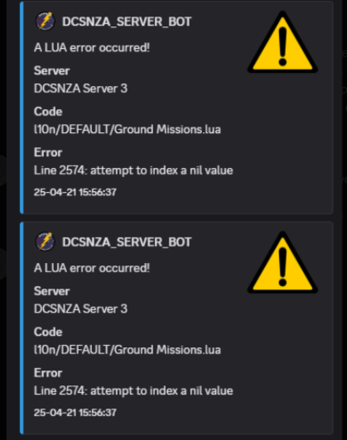Image resolution: width=347 pixels, height=440 pixels.
Task: Select 'A LUA error occurred!' text in lower embed
Action: (92, 268)
